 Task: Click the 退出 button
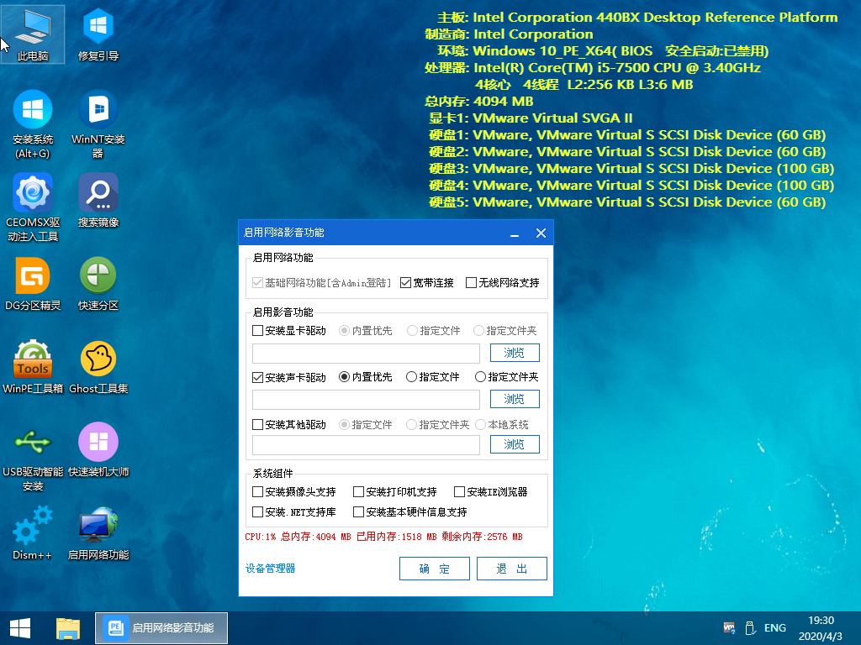(x=512, y=569)
